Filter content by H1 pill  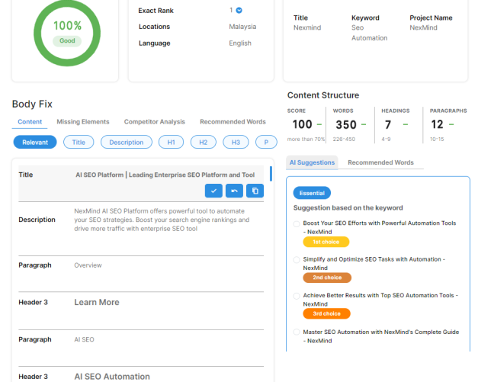click(171, 143)
